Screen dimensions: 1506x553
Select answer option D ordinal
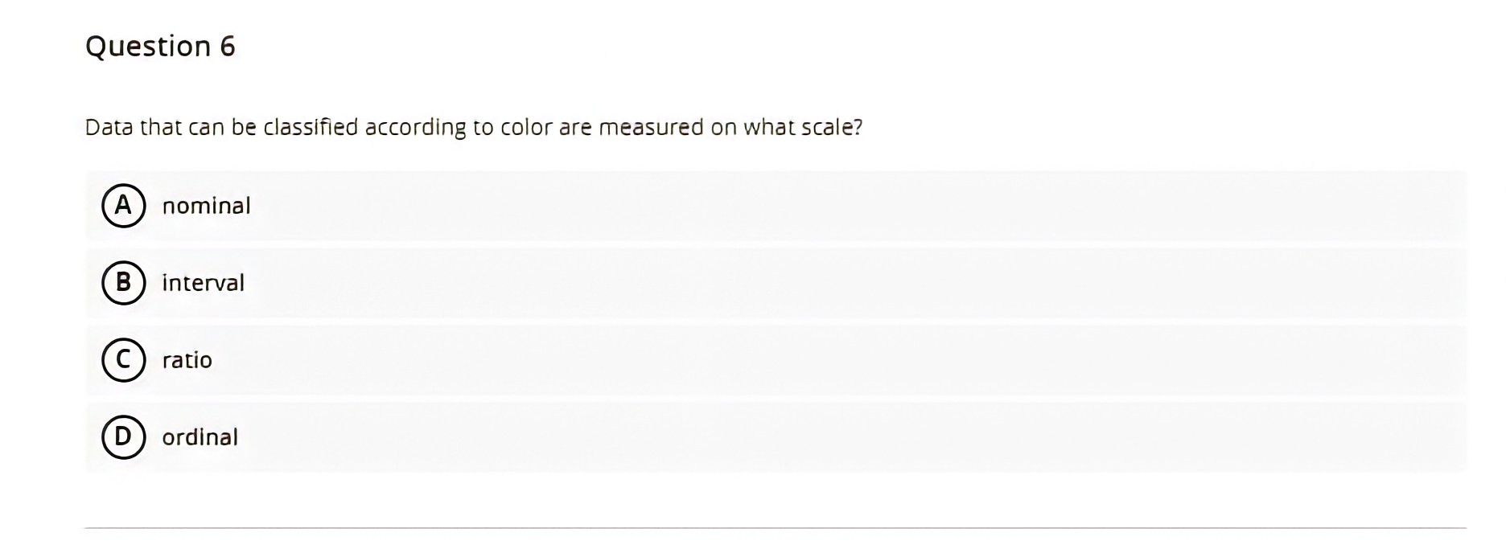[x=200, y=437]
